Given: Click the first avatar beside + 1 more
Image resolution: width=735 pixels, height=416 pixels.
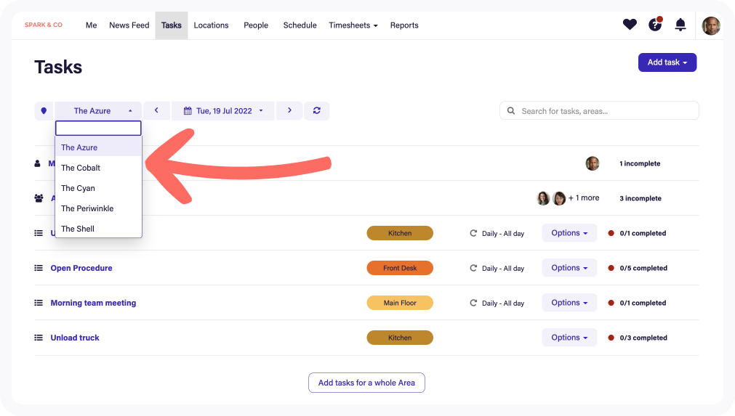Looking at the screenshot, I should point(543,198).
